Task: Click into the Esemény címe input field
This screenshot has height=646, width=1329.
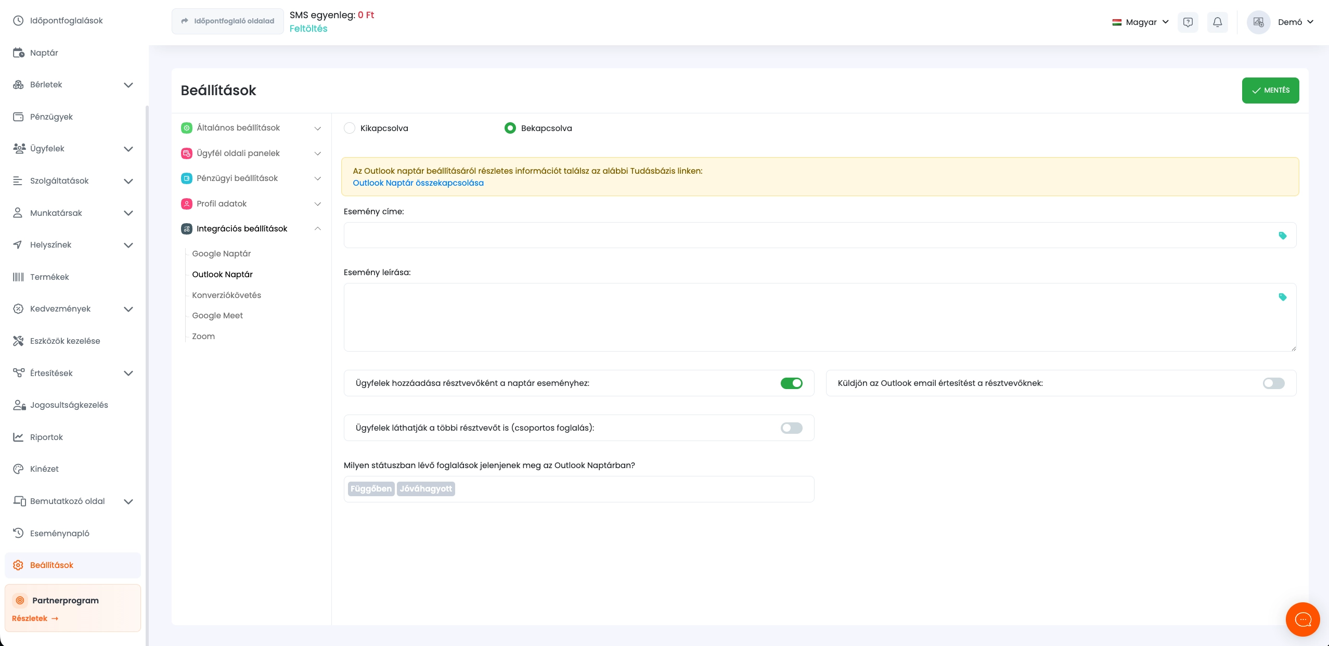Action: 806,236
